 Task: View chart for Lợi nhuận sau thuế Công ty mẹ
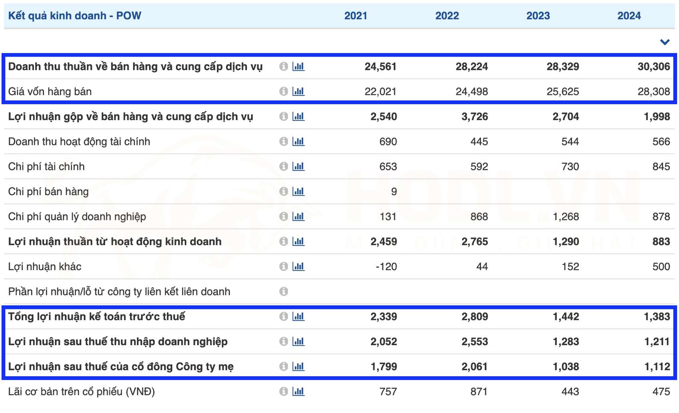tap(298, 366)
